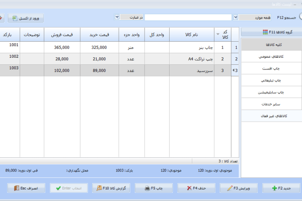
Task: Open the در عبارت dropdown arrow
Action: click(x=117, y=17)
